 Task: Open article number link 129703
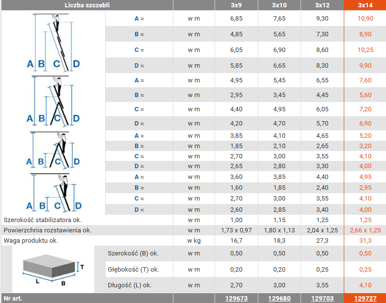[x=322, y=298]
